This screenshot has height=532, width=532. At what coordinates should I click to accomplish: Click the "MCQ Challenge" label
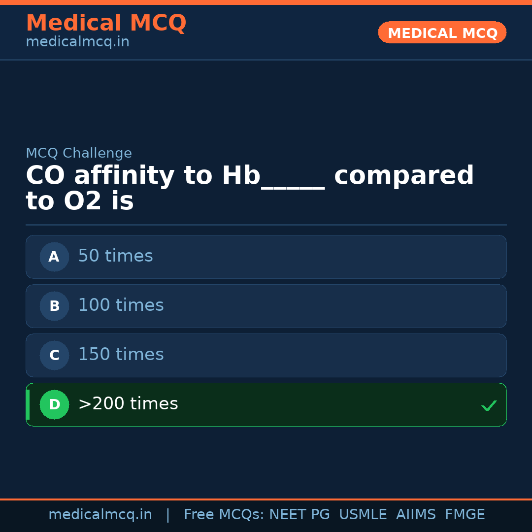tap(79, 153)
